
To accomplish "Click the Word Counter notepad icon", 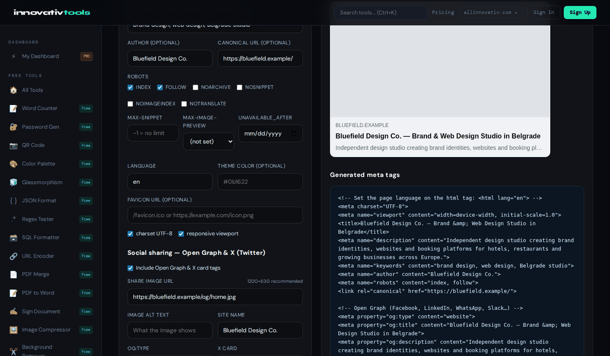I will [14, 108].
